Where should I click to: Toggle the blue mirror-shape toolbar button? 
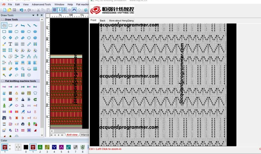[74, 10]
